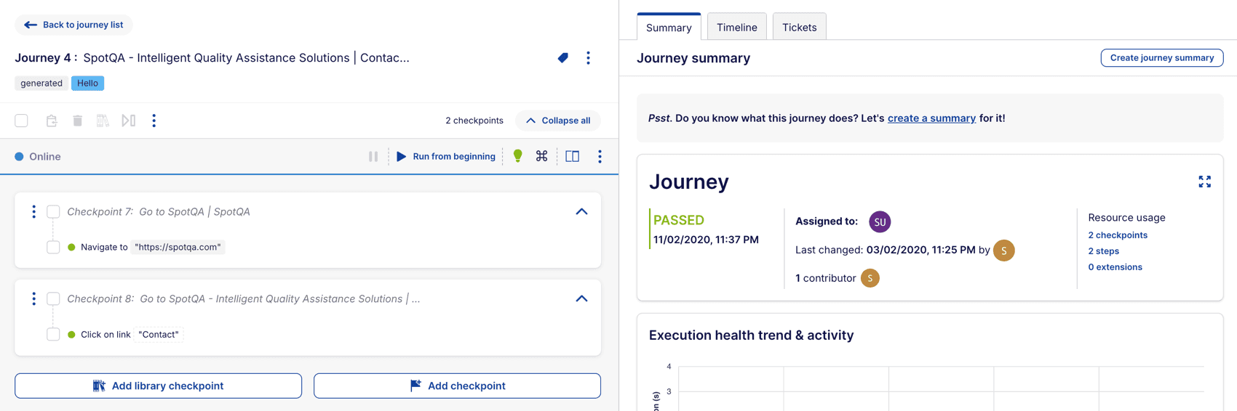Viewport: 1237px width, 411px height.
Task: Switch to the Timeline tab
Action: [736, 28]
